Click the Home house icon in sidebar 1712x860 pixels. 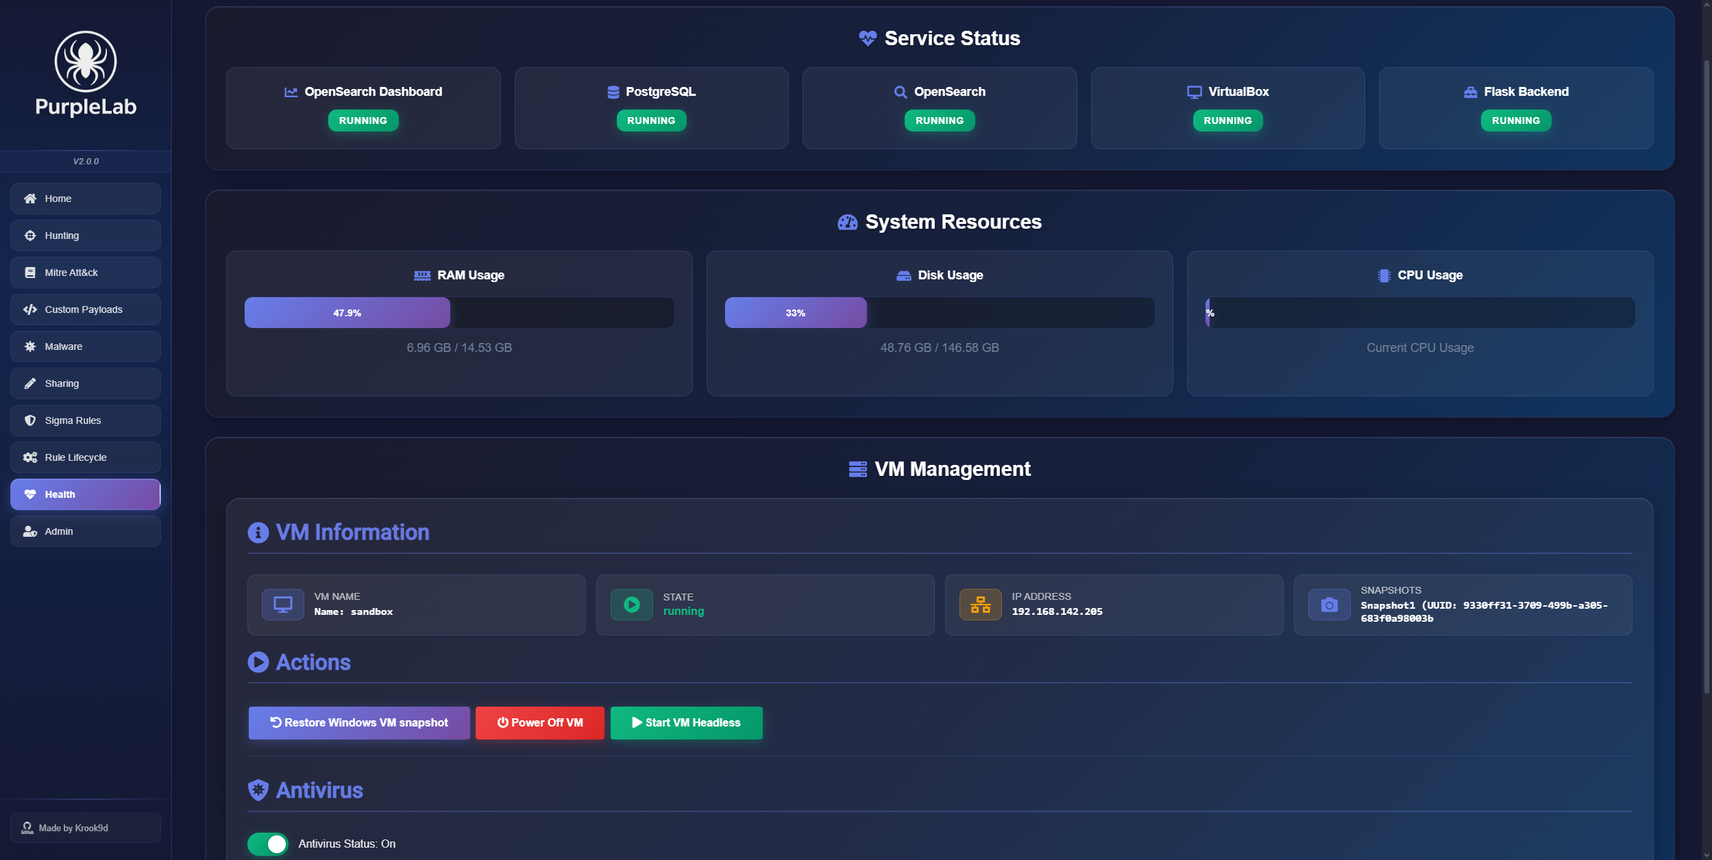coord(30,199)
